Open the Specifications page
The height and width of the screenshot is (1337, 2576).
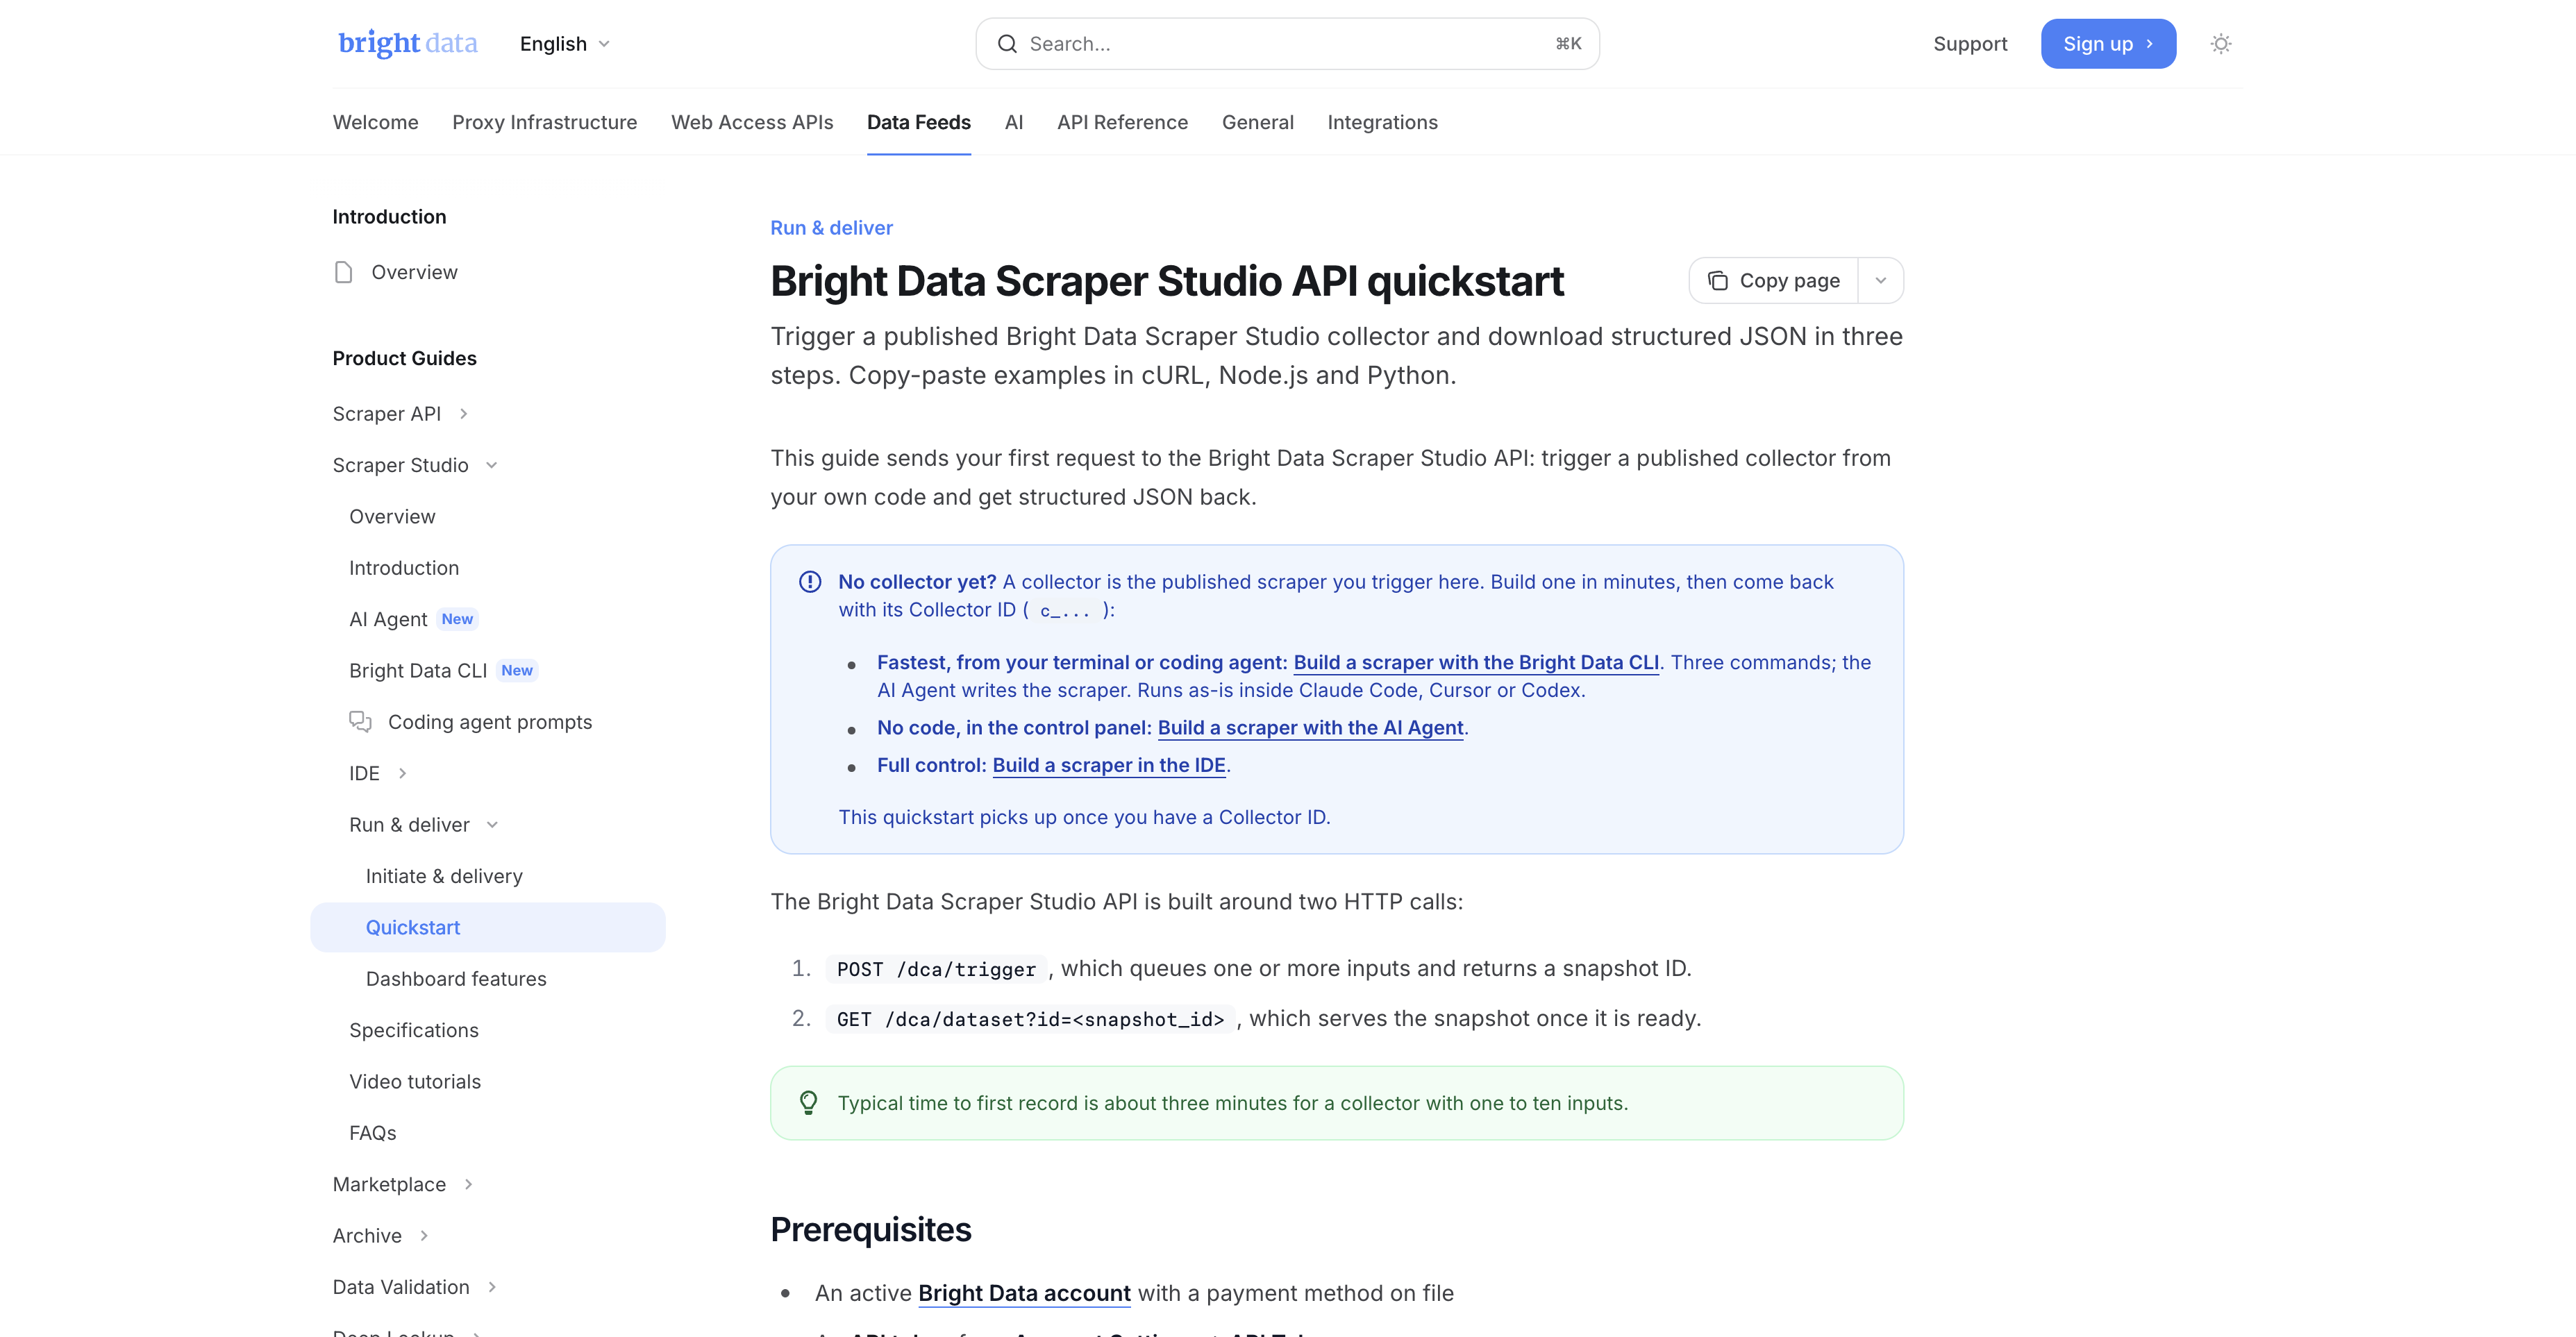pyautogui.click(x=414, y=1030)
